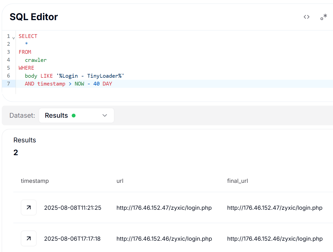
Task: Click the WHERE keyword on line 5
Action: (26, 68)
